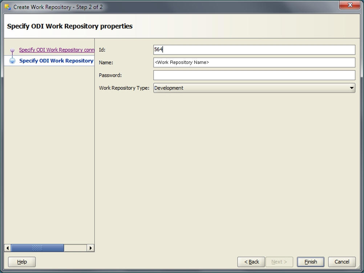Select the current Specify ODI Work Repository step
364x273 pixels.
tap(56, 61)
